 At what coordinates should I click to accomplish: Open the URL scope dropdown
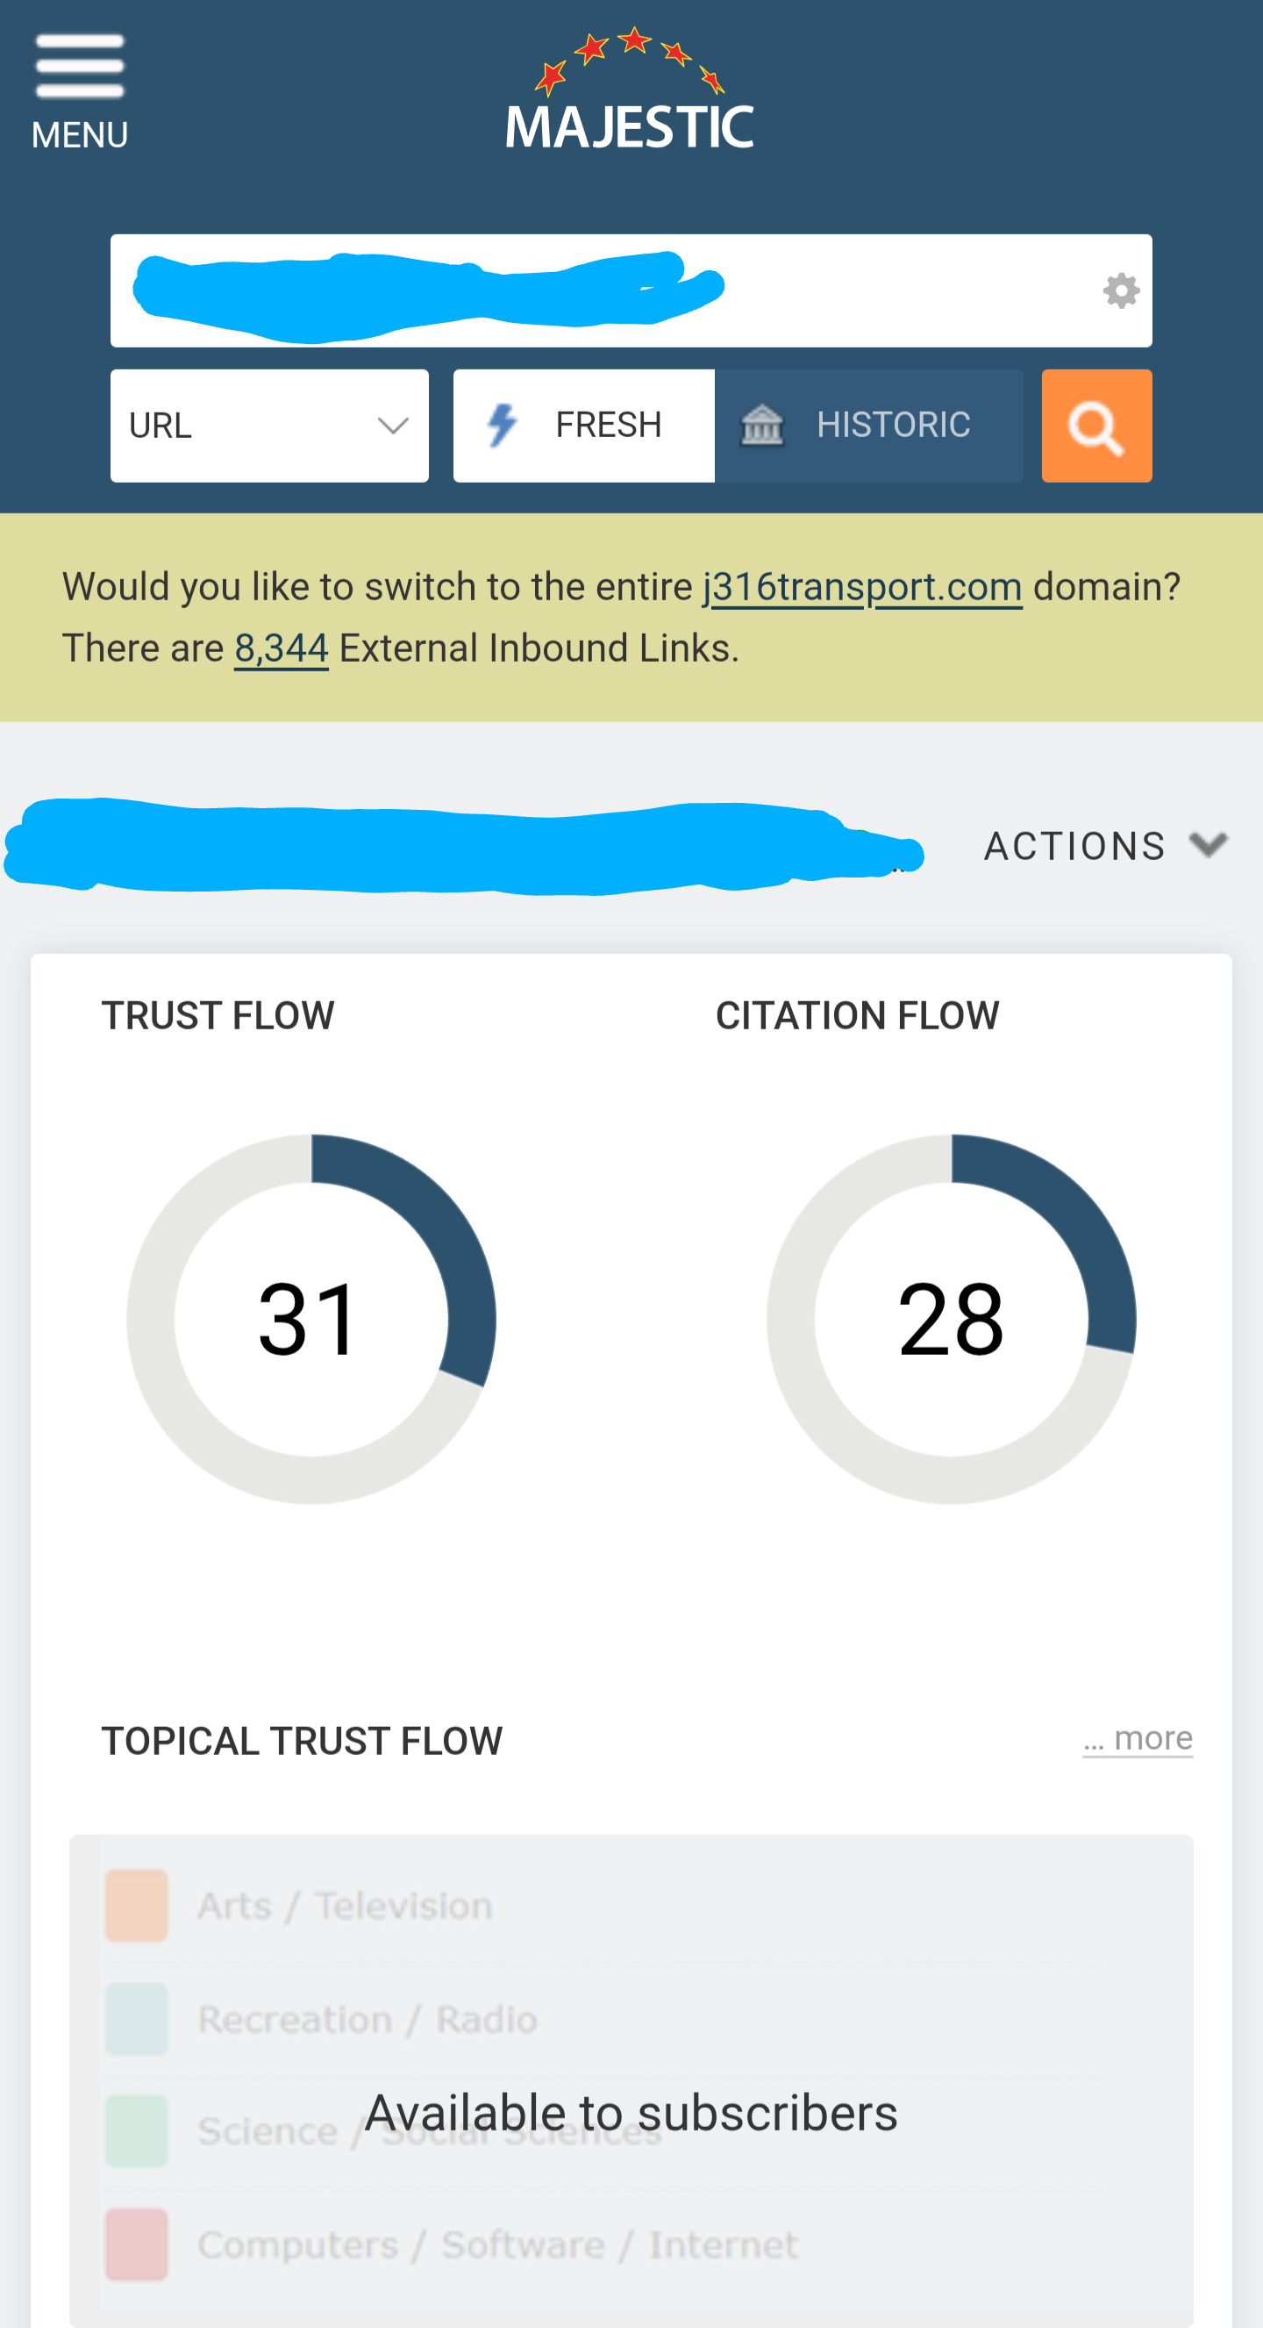(x=269, y=426)
